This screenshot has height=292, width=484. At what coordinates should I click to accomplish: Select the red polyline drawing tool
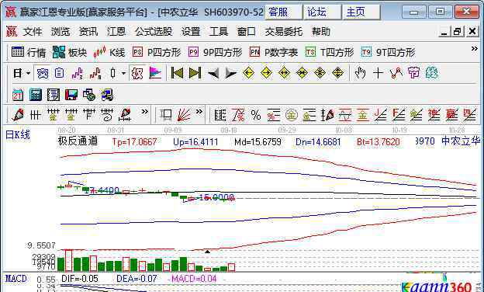click(396, 73)
